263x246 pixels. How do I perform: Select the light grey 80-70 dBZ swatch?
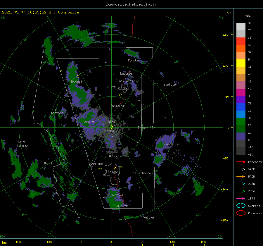coord(241,27)
